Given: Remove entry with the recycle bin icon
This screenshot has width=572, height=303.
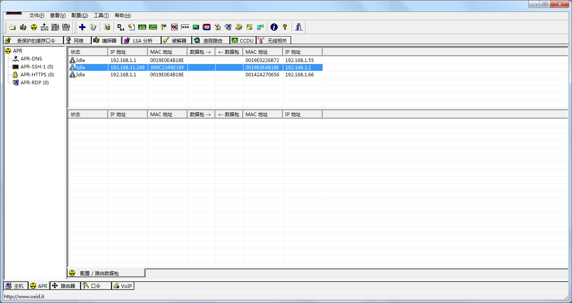Looking at the screenshot, I should 93,27.
